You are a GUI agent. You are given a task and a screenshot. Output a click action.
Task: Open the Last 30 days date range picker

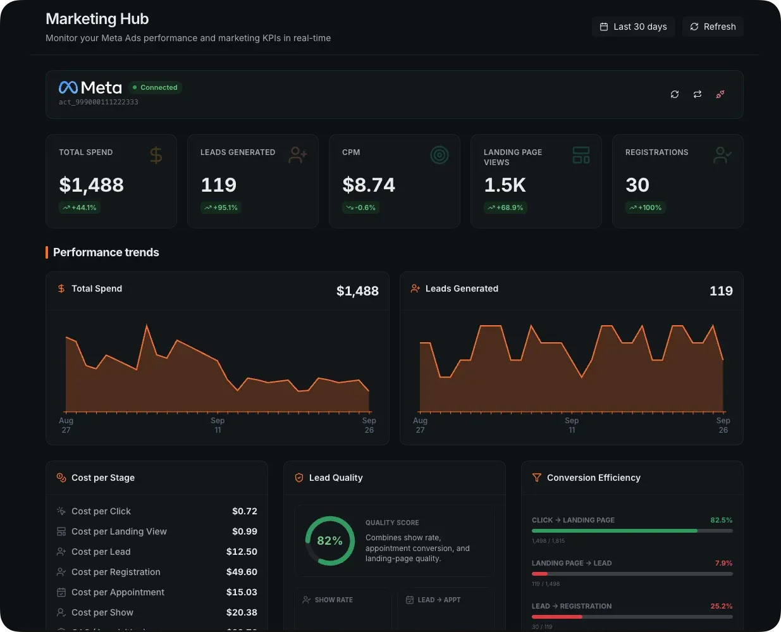pos(633,27)
